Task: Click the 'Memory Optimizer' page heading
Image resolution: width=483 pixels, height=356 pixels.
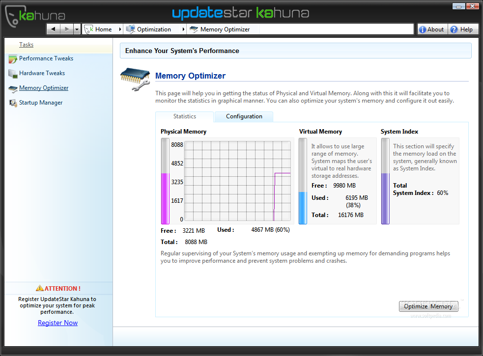Action: (190, 76)
